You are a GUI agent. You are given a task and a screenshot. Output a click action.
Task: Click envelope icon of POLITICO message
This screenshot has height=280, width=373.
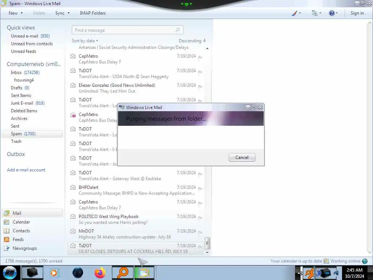coord(73,217)
